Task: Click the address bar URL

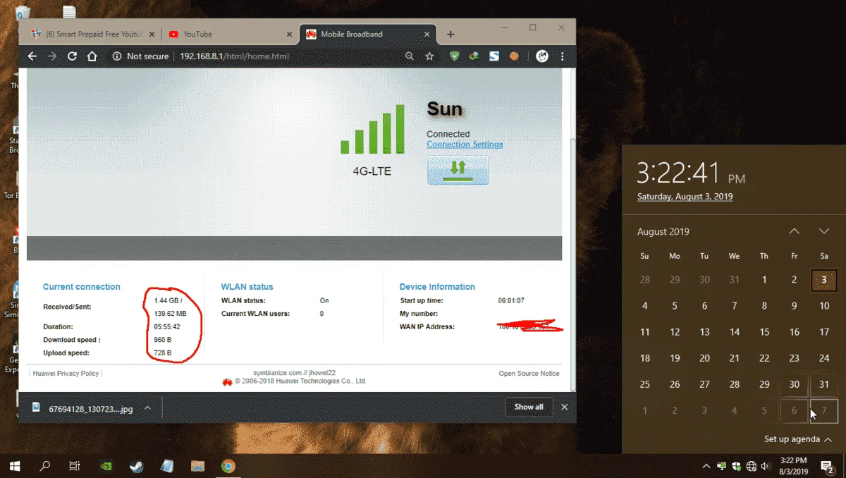Action: [x=234, y=56]
